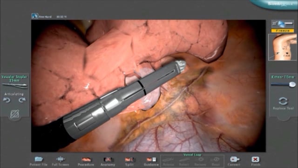Click the Kittner 10mm instrument slider knob
298x168 pixels.
coord(292,84)
